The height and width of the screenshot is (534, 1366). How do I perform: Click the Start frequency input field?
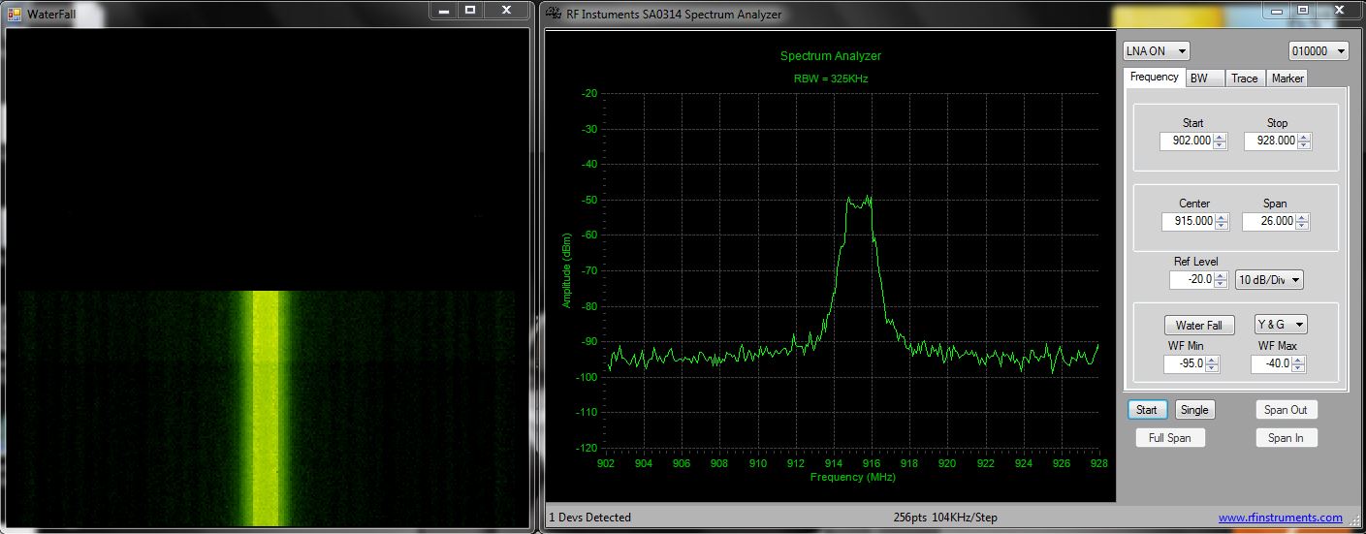pos(1186,141)
